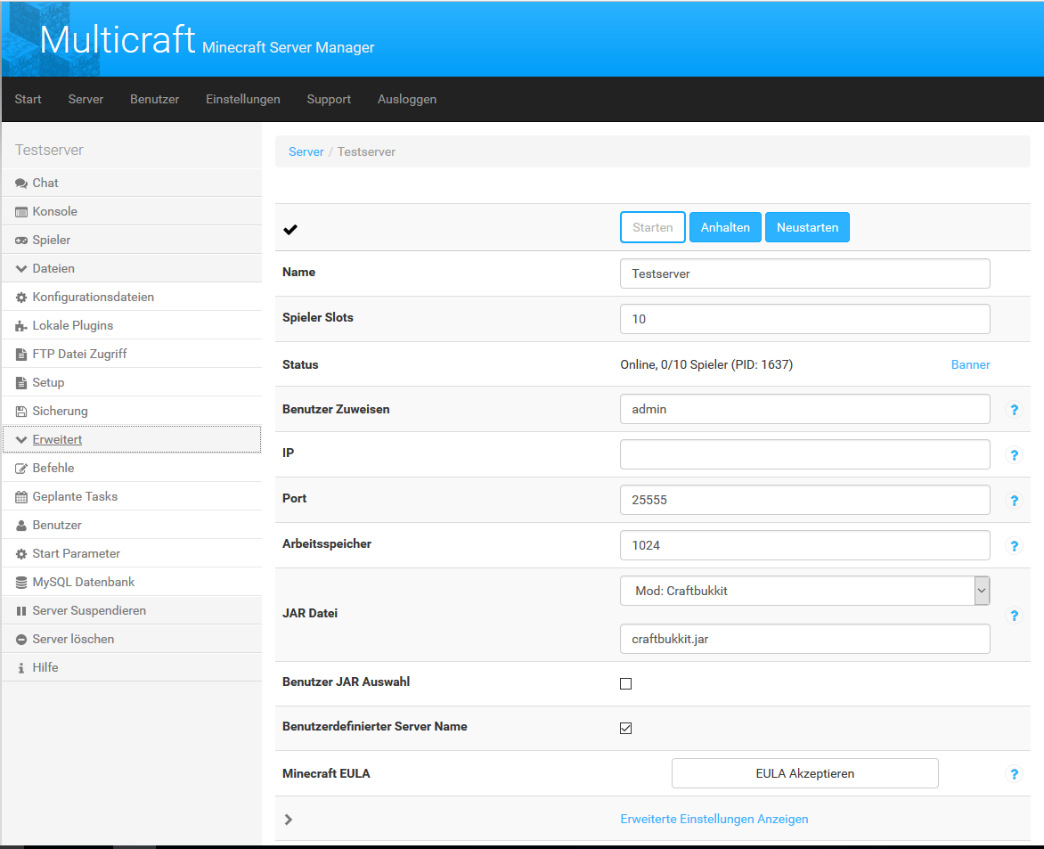Viewport: 1044px width, 849px height.
Task: Open Konsole via its terminal icon
Action: (x=21, y=212)
